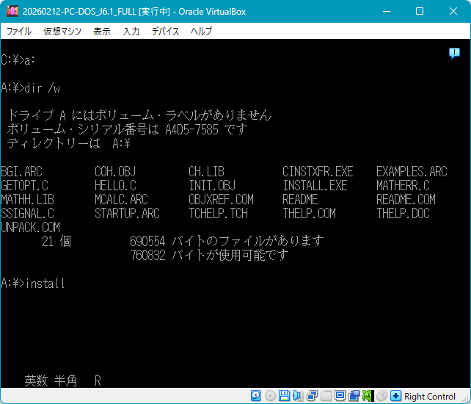471x404 pixels.
Task: Click the floppy disk drive status icon
Action: [x=283, y=396]
